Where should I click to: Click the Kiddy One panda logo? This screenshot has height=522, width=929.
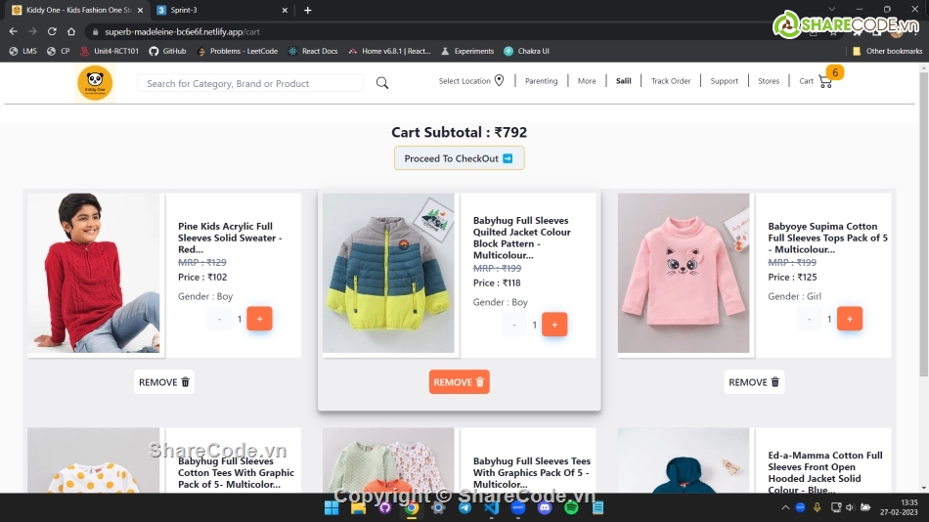[95, 83]
